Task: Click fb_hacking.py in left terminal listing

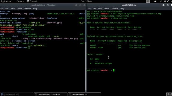Action: coord(29,34)
